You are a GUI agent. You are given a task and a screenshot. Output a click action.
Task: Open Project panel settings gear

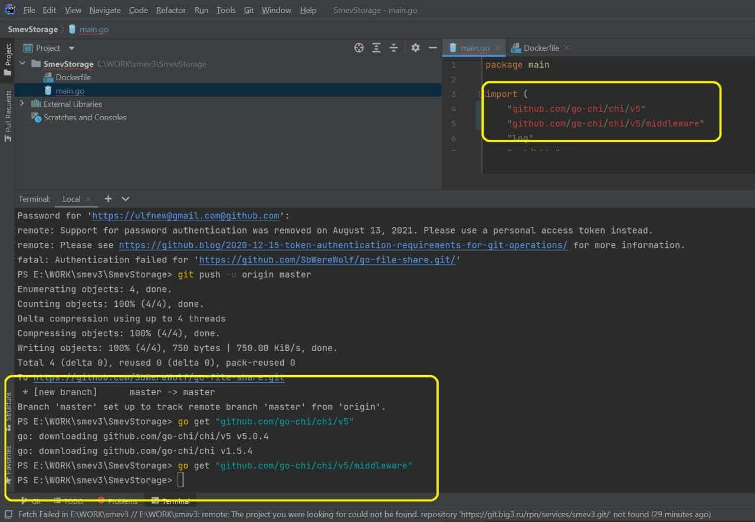(x=415, y=48)
